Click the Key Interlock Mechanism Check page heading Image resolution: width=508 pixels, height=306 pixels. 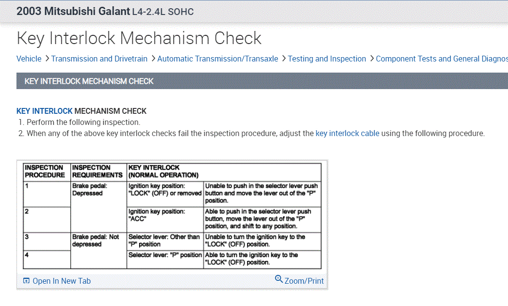139,38
